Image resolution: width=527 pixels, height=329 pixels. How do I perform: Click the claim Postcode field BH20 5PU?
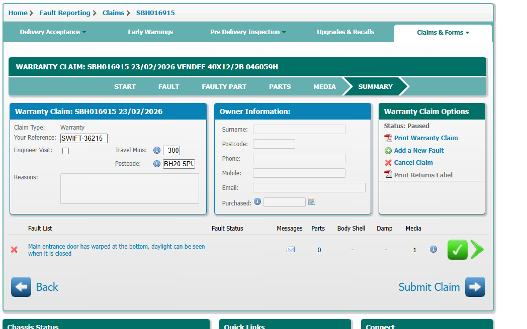179,164
